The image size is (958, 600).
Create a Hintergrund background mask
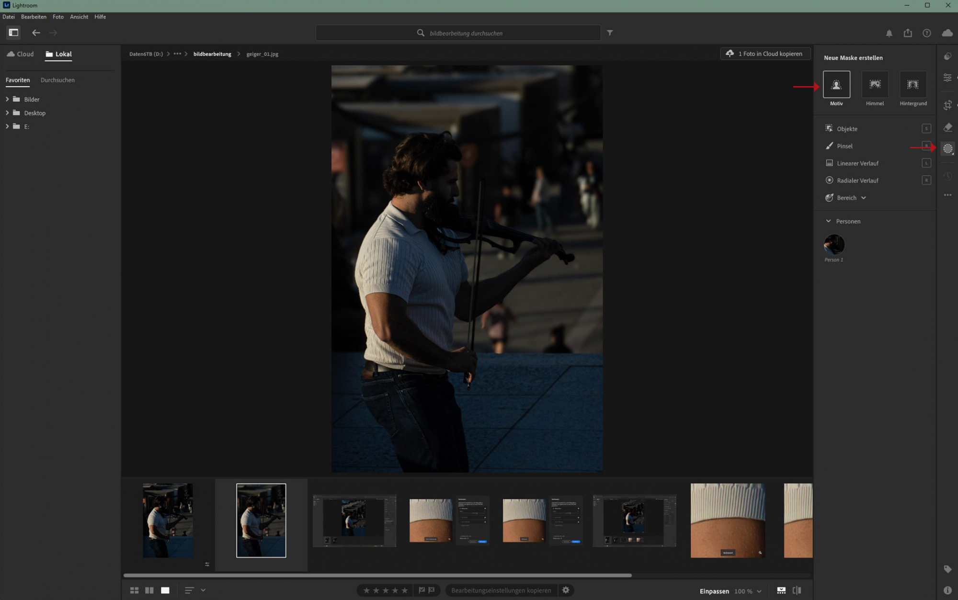(912, 85)
